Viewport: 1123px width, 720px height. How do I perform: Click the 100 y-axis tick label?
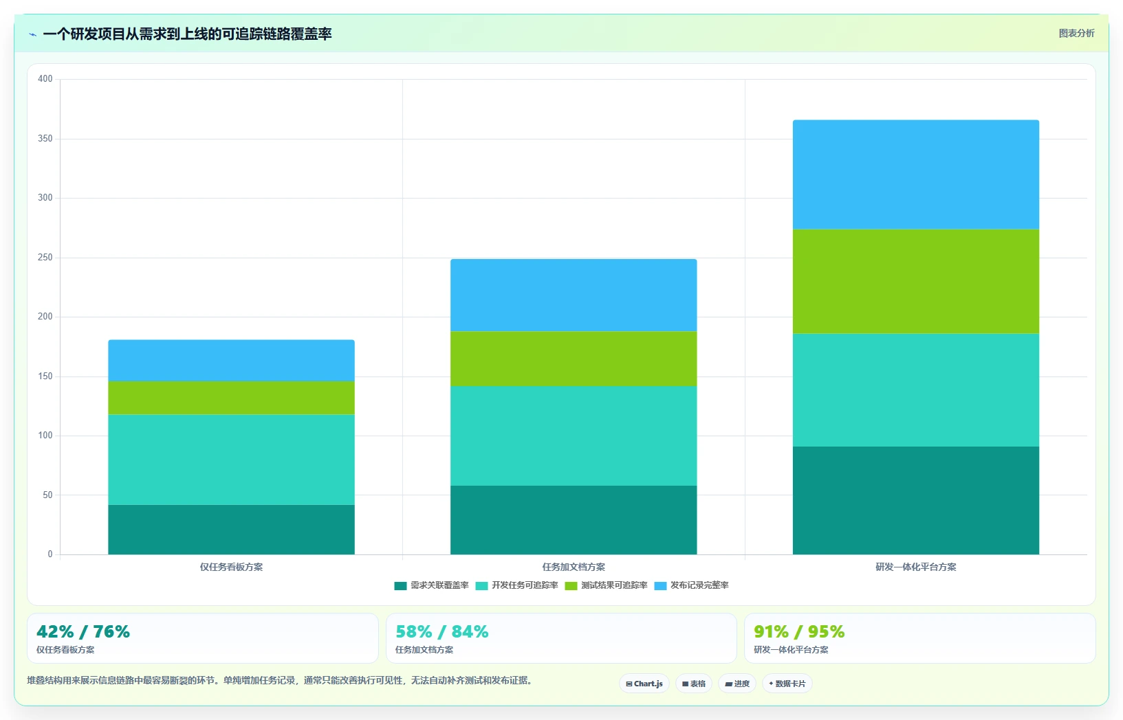pyautogui.click(x=45, y=436)
